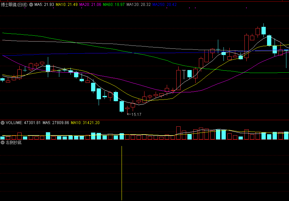Click the lowest cyan candlestick near 15.17
The height and width of the screenshot is (201, 289).
[x=122, y=106]
